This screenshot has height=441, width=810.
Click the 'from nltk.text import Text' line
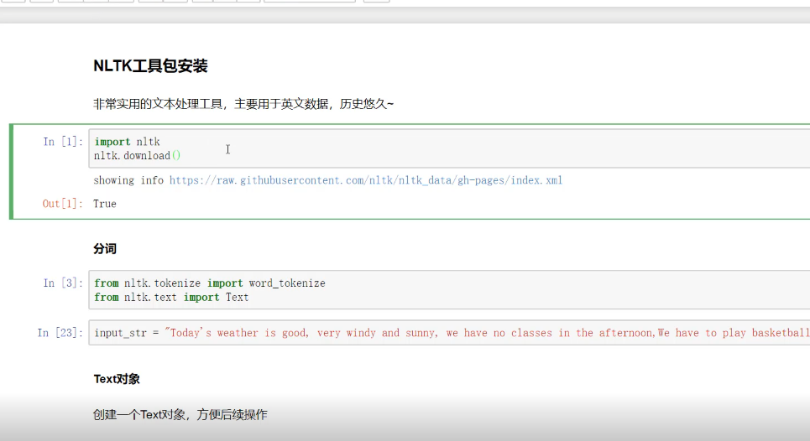tap(171, 297)
